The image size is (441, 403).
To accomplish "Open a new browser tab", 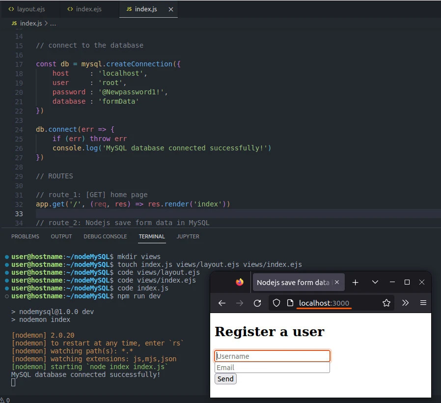I will click(x=356, y=282).
